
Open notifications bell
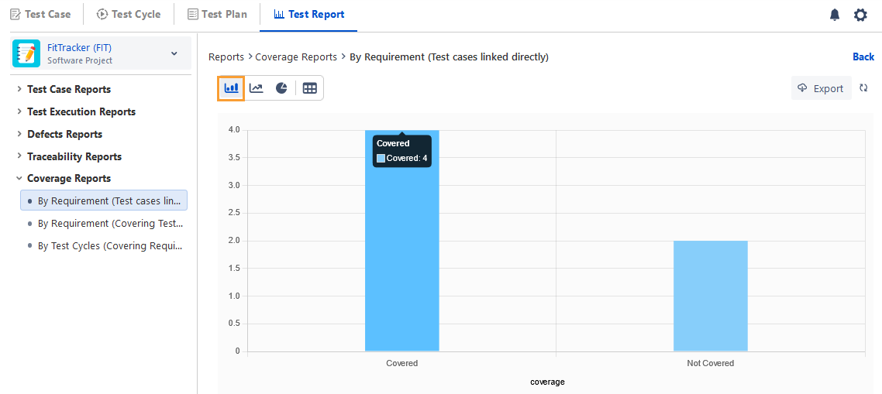[x=835, y=15]
